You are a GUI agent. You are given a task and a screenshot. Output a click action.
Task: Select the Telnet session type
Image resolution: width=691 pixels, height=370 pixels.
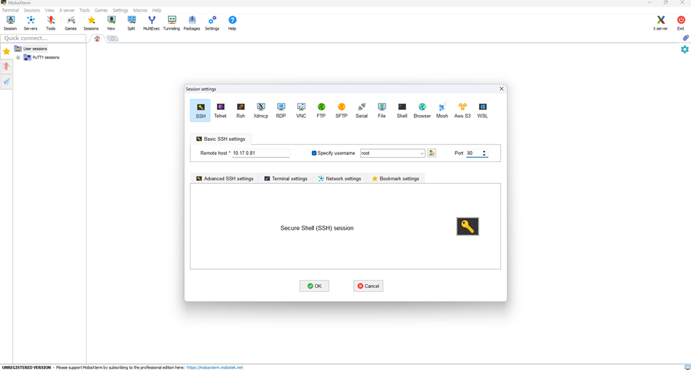pos(220,110)
